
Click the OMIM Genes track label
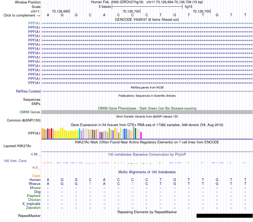(x=30, y=112)
